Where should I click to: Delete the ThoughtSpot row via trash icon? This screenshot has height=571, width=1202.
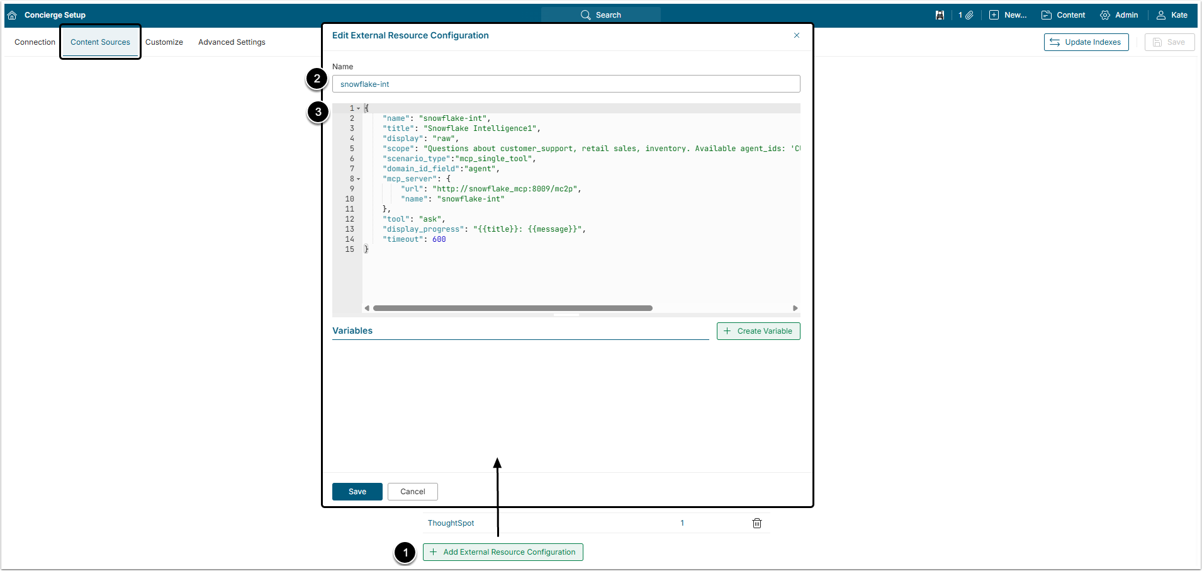(757, 523)
